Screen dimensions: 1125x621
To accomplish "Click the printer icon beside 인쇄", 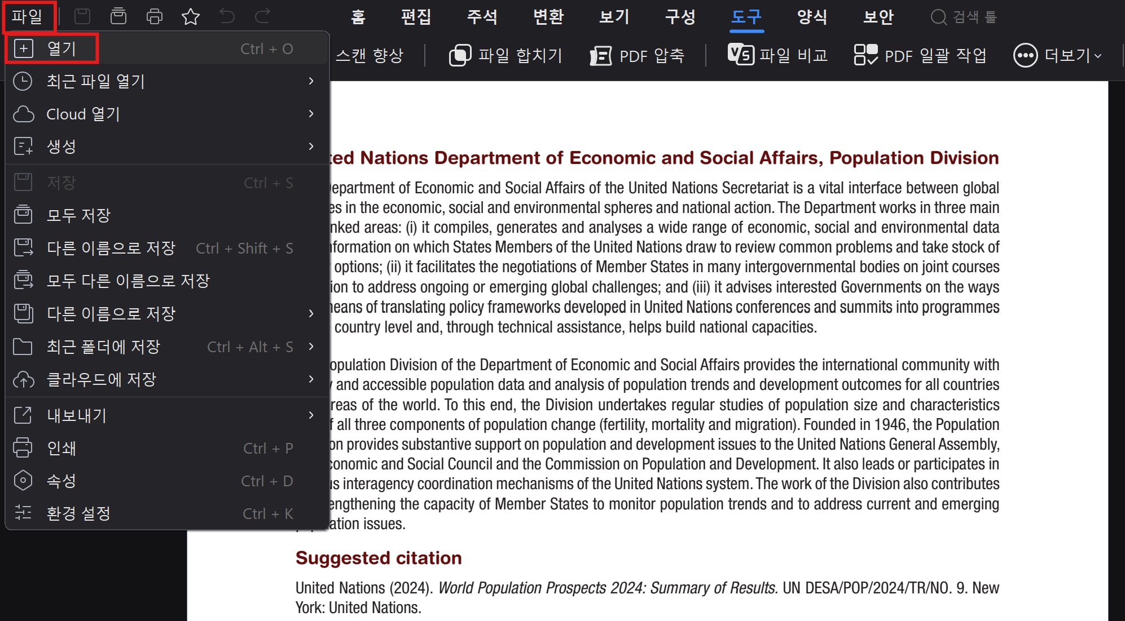I will pos(23,447).
